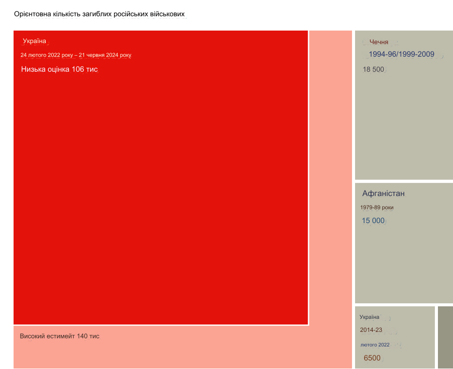Click the '15 000' value in Afghanistan block
Screen dimensions: 453x369
373,221
